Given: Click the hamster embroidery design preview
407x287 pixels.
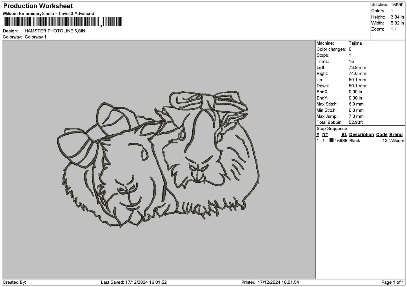Looking at the screenshot, I should pyautogui.click(x=158, y=159).
